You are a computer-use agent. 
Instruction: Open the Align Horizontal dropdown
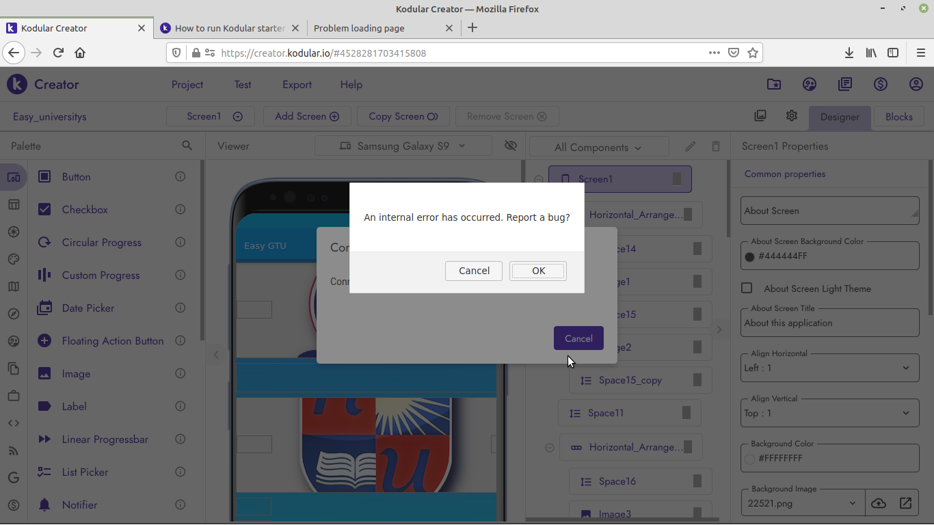click(x=830, y=368)
